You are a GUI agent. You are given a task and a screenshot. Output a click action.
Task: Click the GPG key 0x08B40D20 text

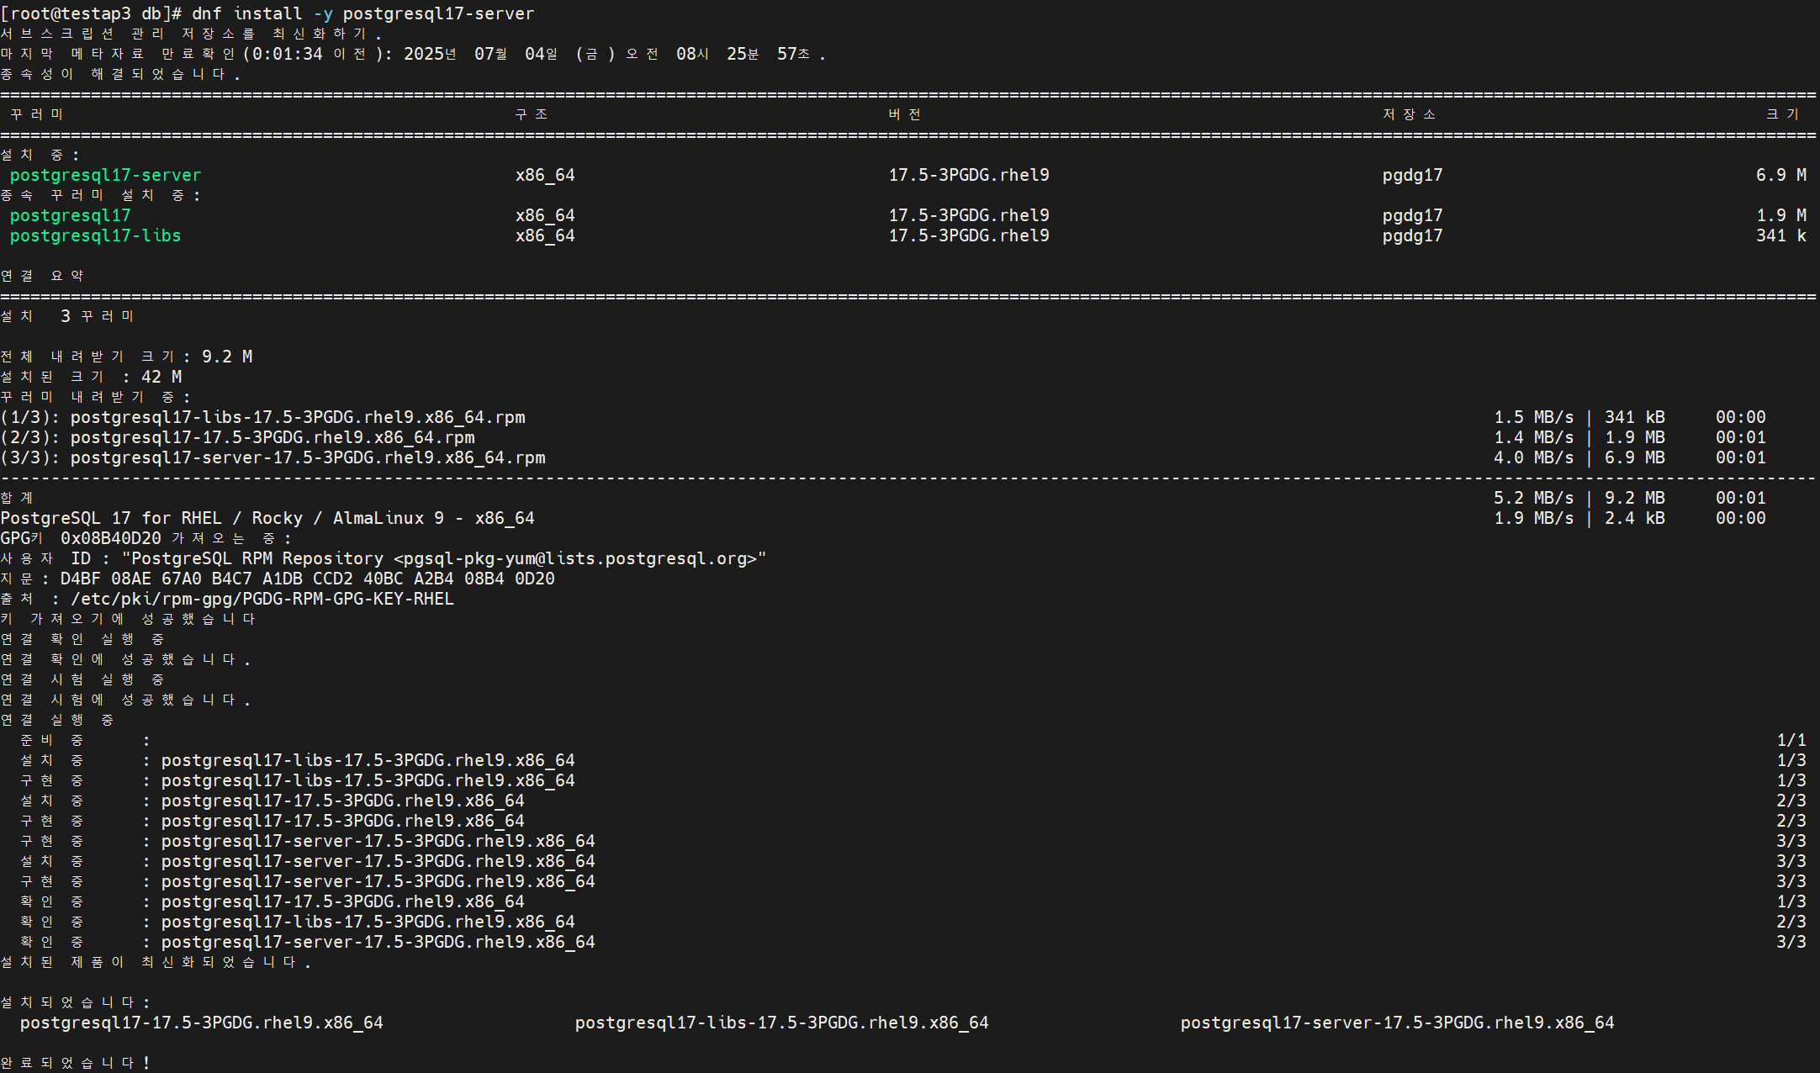(x=110, y=538)
